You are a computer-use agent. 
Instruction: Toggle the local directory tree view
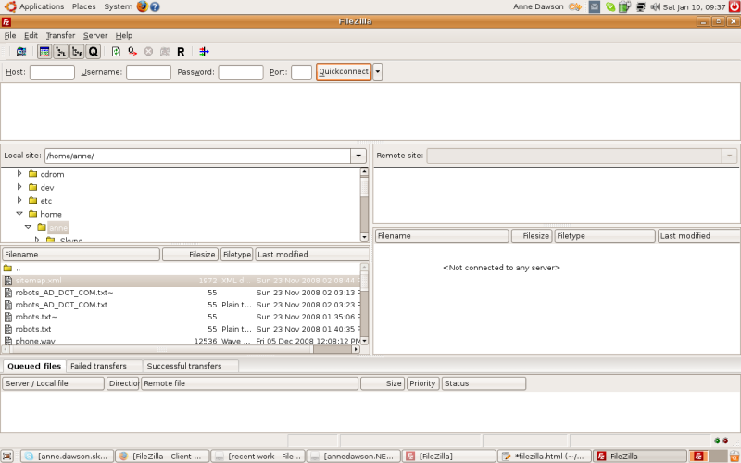[60, 52]
